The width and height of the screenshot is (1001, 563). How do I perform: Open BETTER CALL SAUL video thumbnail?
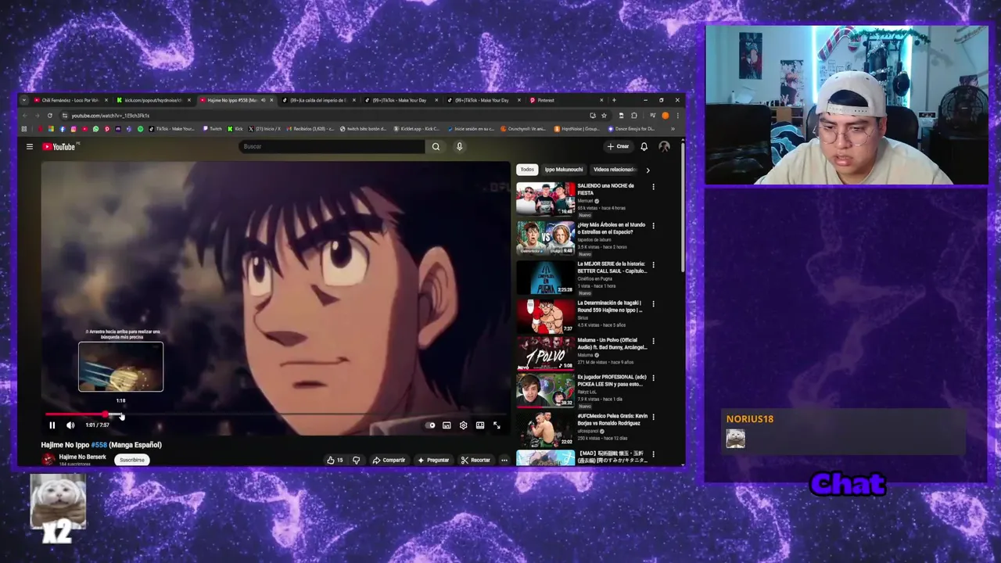point(545,277)
